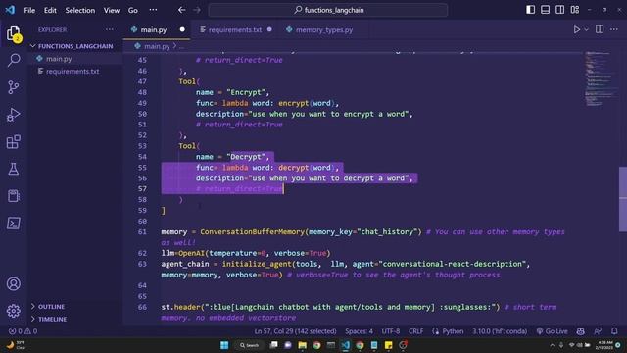The image size is (627, 353).
Task: Open the Accounts menu icon
Action: (14, 283)
